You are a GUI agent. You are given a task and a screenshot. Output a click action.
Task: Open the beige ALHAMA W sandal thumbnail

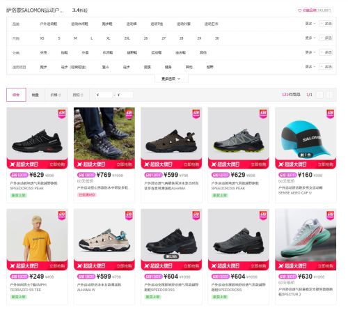[x=104, y=235]
